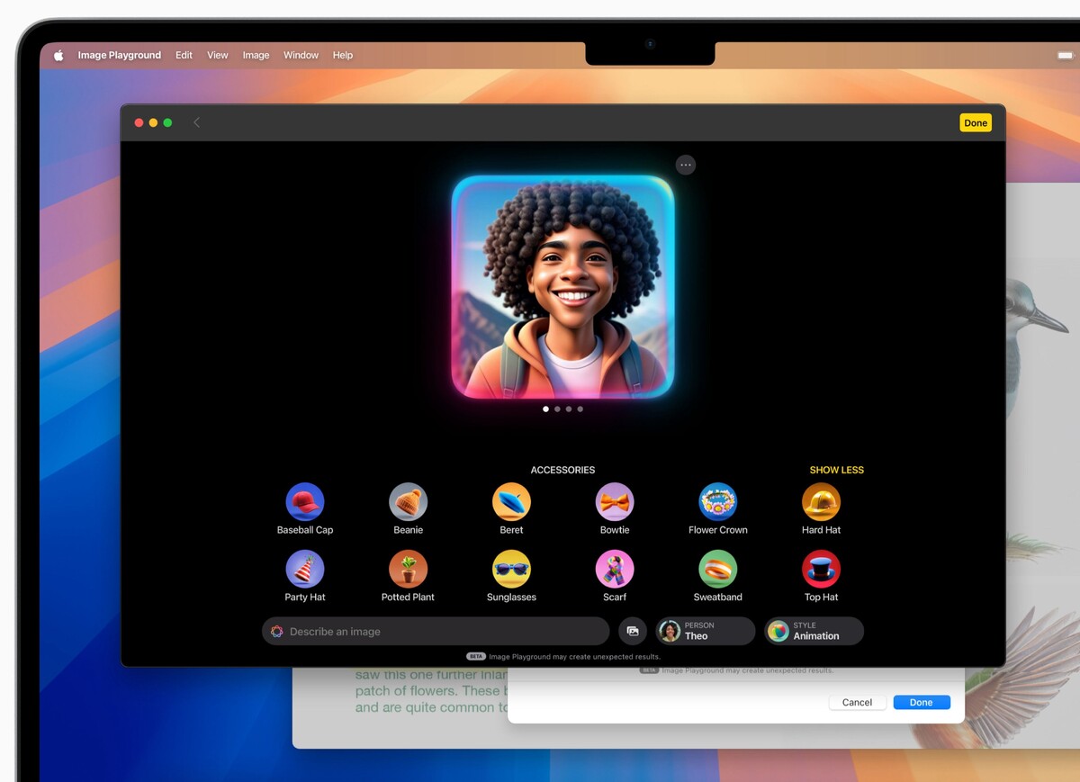Show the first image page dot

pyautogui.click(x=546, y=409)
